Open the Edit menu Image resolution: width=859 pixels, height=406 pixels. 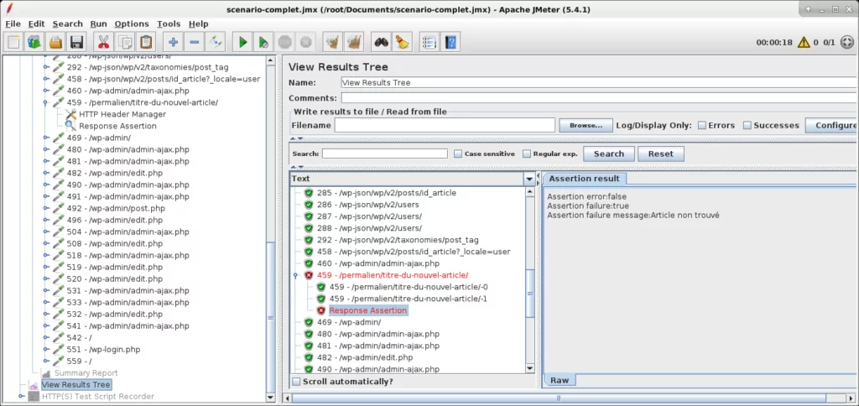click(37, 24)
